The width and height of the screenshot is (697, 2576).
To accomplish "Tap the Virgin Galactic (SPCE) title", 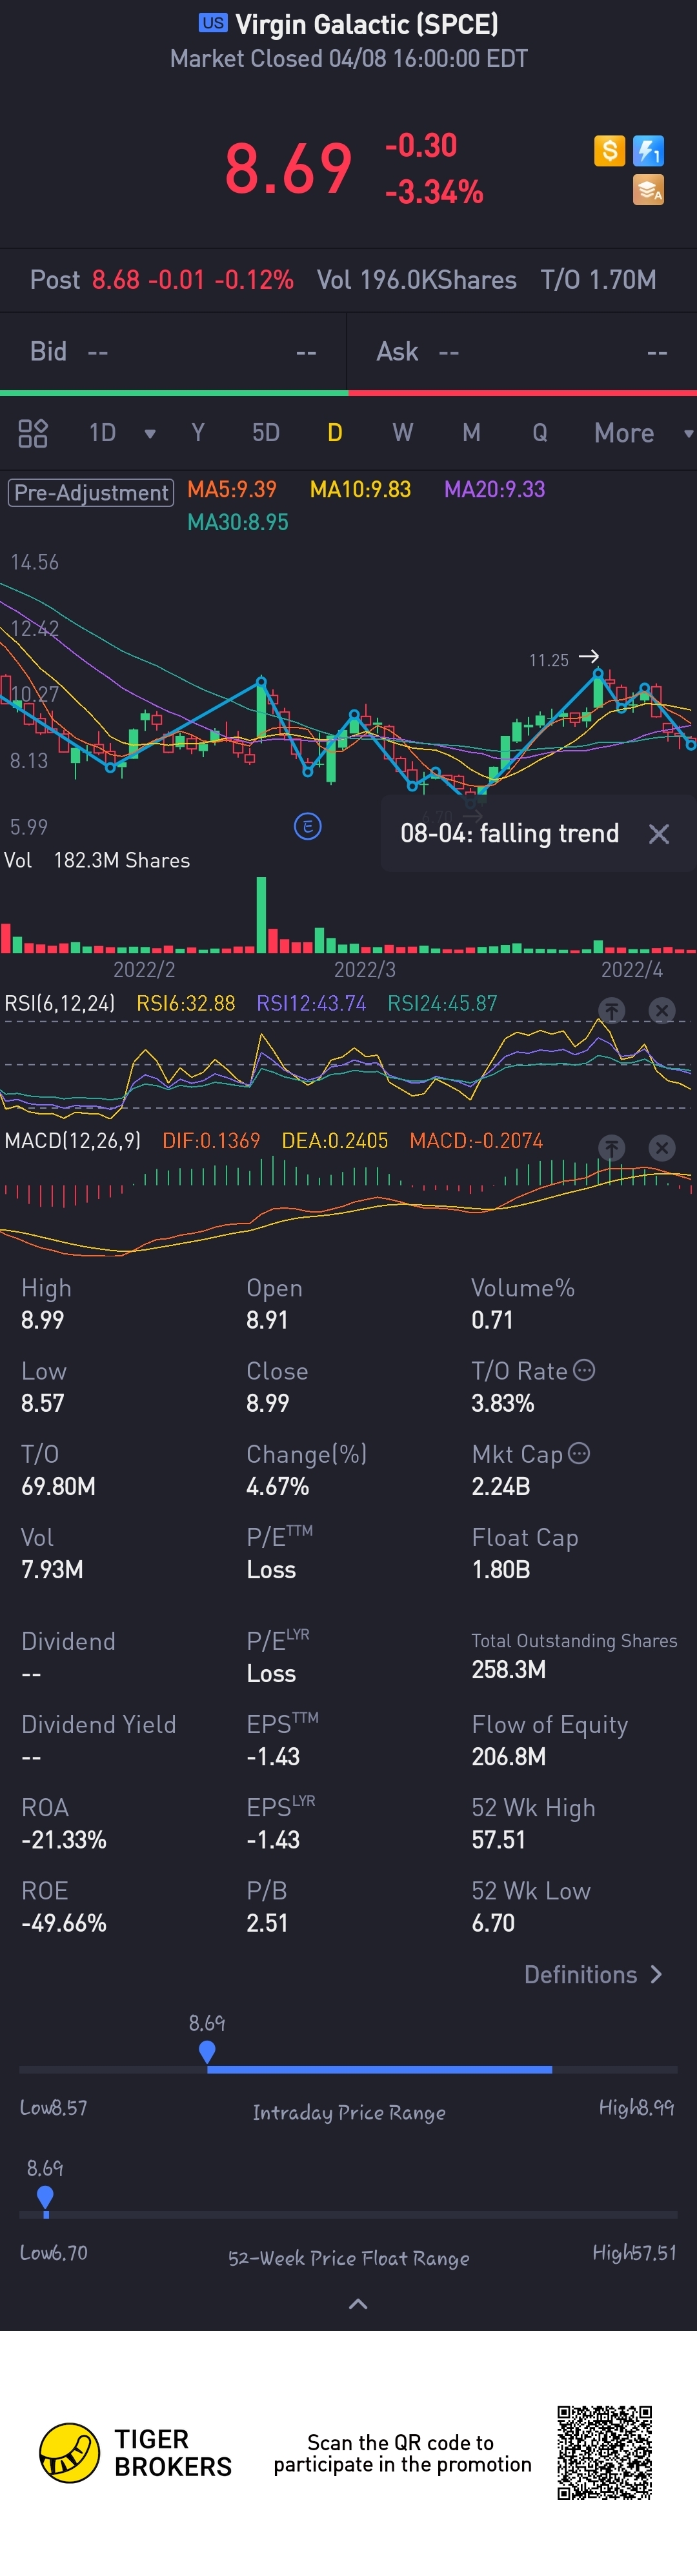I will pyautogui.click(x=367, y=24).
